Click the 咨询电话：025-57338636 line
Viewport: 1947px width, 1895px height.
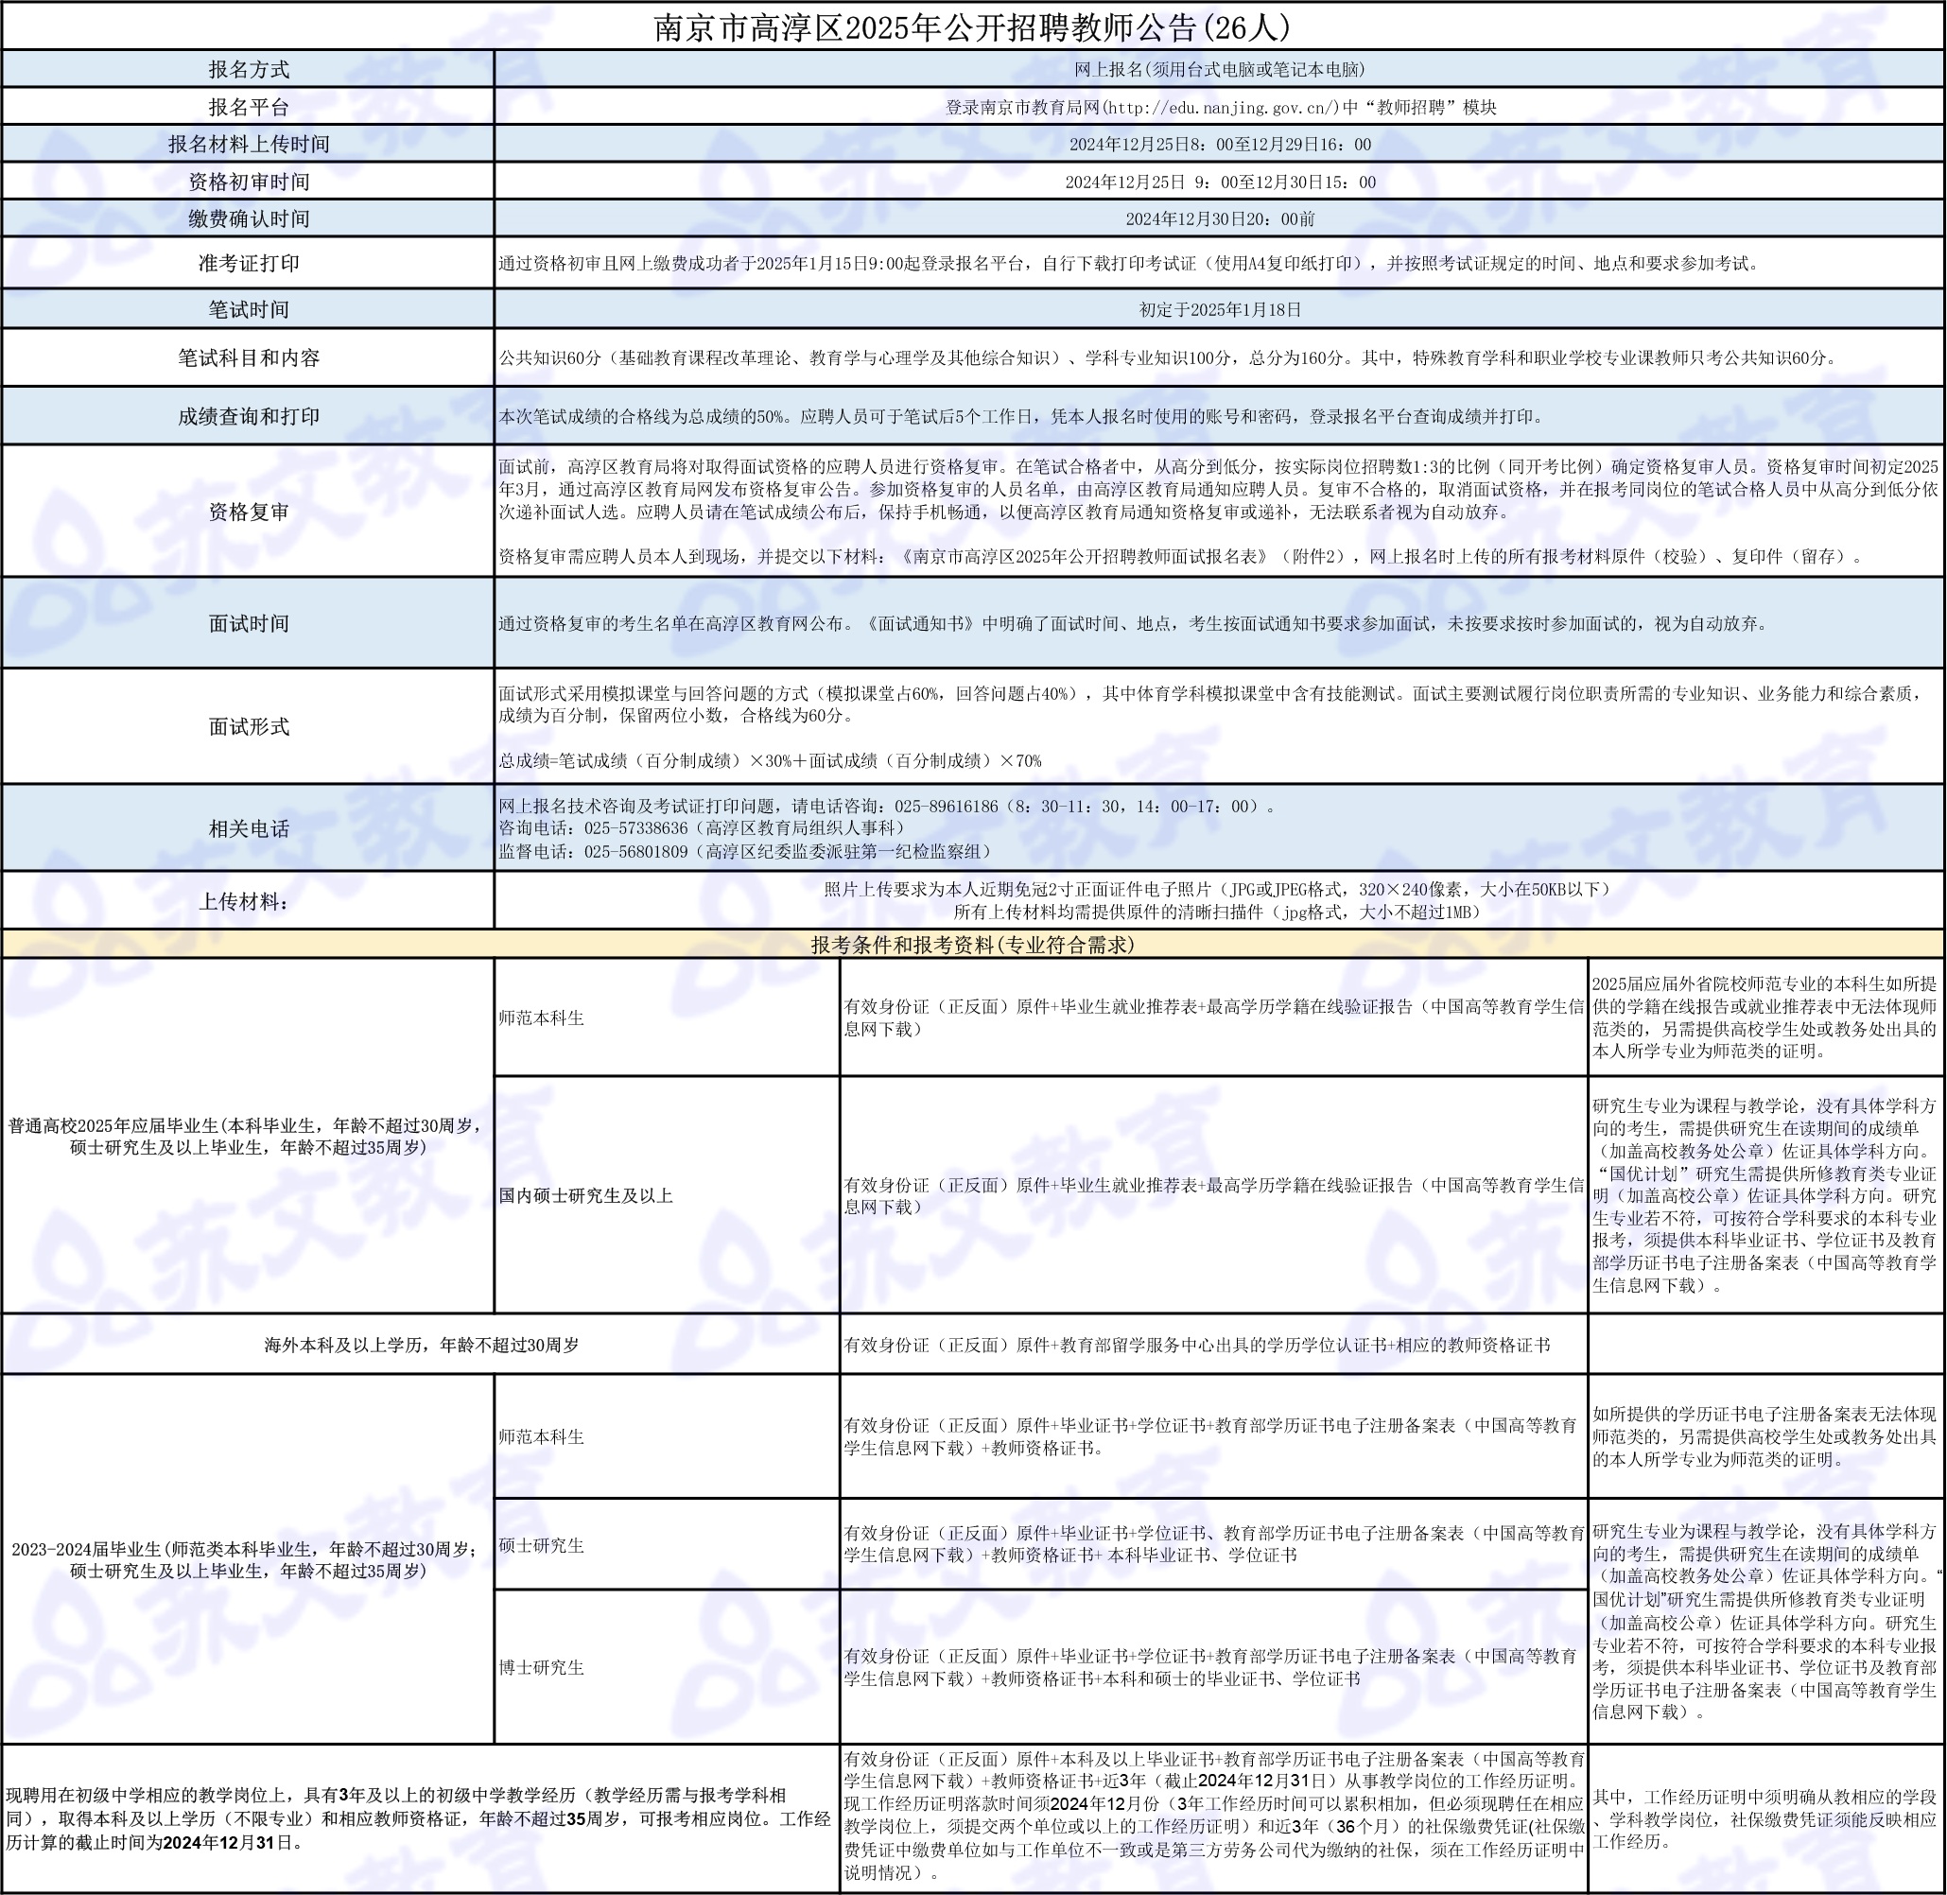point(703,828)
